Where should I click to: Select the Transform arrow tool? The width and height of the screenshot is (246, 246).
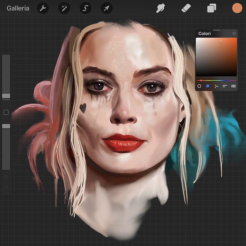(107, 8)
